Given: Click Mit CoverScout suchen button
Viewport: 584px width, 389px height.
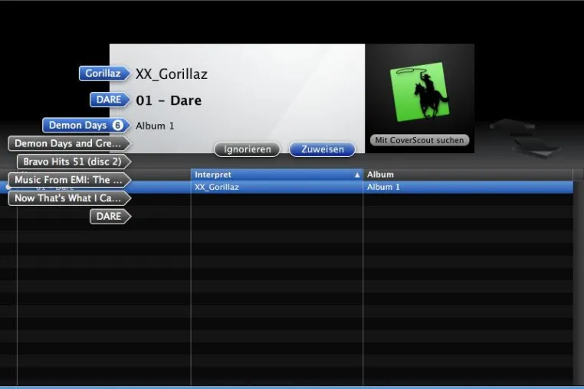Looking at the screenshot, I should point(419,140).
